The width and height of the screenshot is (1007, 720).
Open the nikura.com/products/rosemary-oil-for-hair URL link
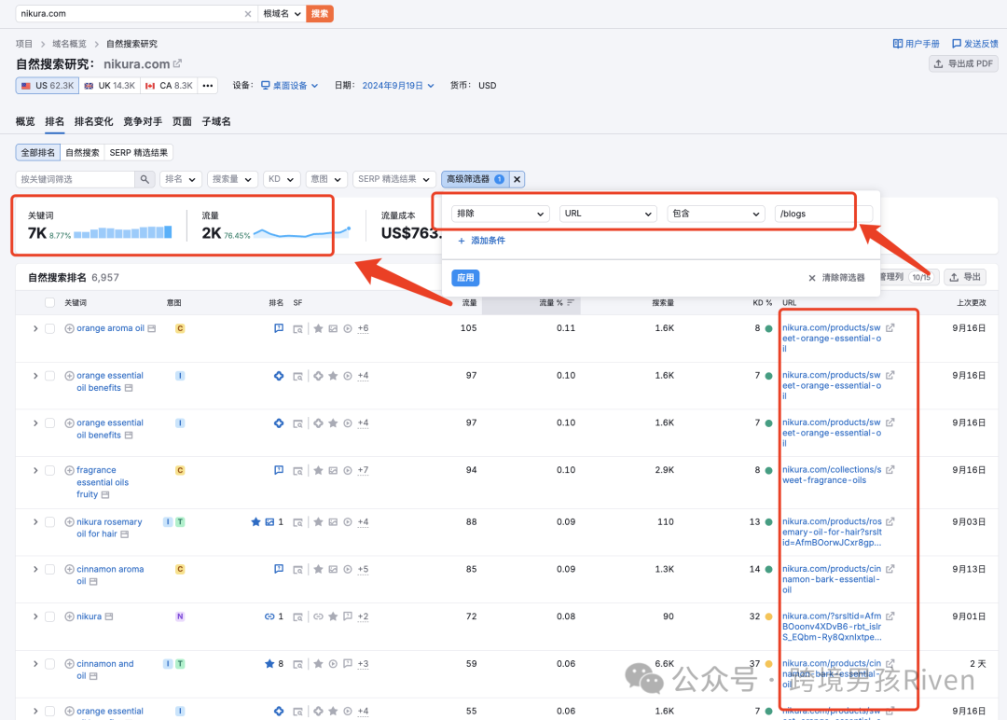point(833,532)
